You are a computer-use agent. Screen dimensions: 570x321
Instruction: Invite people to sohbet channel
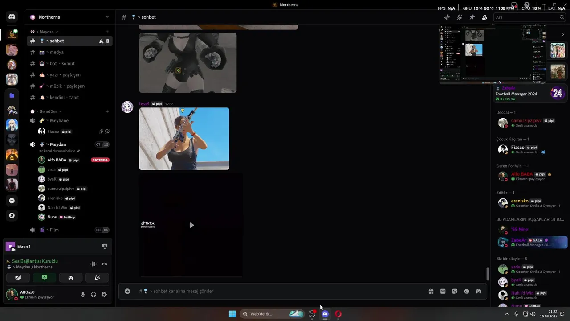(101, 41)
